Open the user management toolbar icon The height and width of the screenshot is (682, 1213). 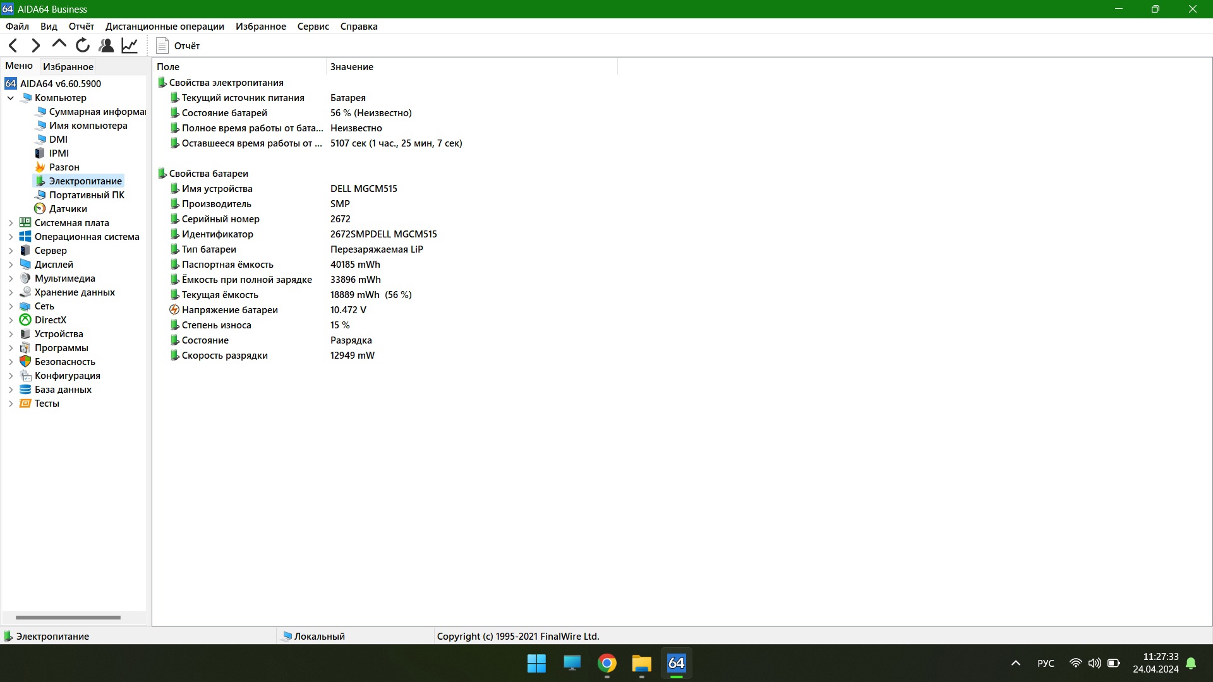coord(106,45)
